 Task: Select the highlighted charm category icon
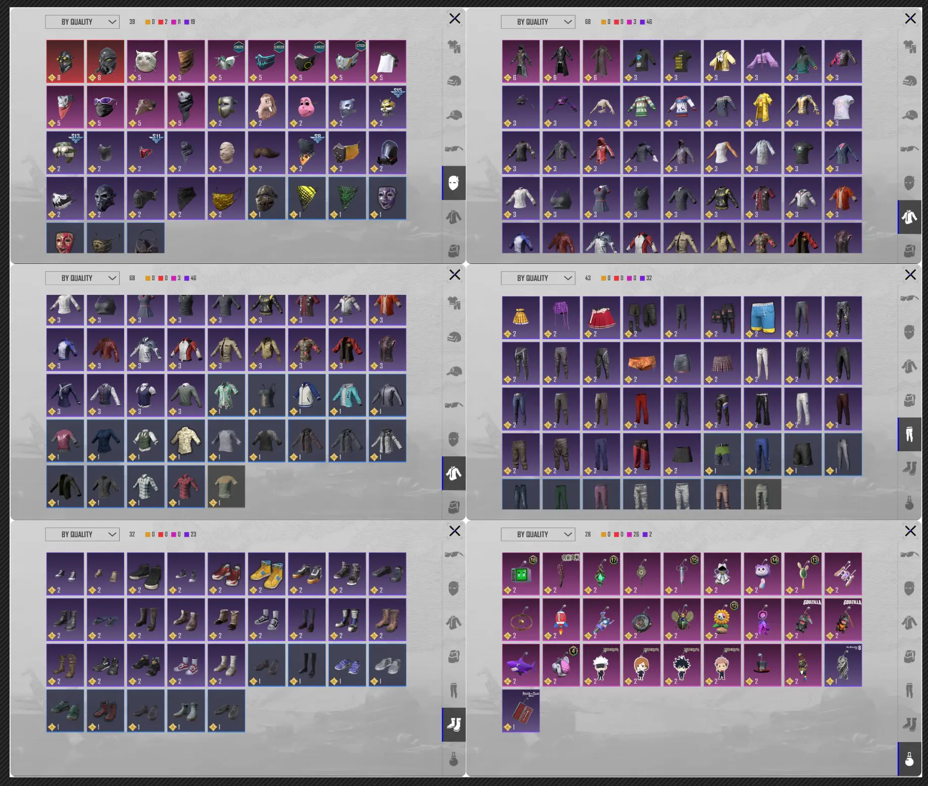[909, 759]
